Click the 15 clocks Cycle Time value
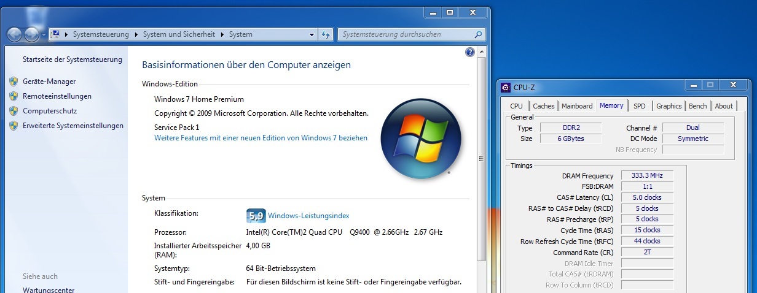The image size is (757, 293). point(647,230)
